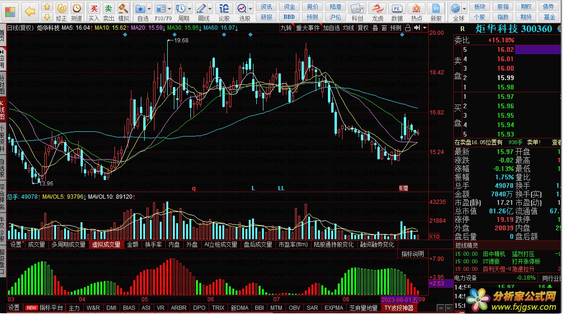The height and width of the screenshot is (315, 564).
Task: Open the chart toolbar down-arrow menu
Action: point(425,28)
